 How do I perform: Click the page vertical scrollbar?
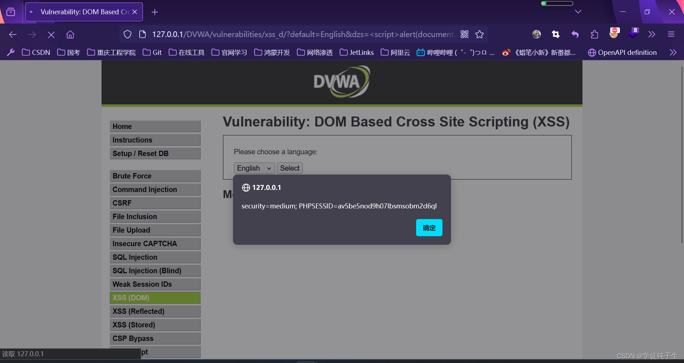click(682, 155)
